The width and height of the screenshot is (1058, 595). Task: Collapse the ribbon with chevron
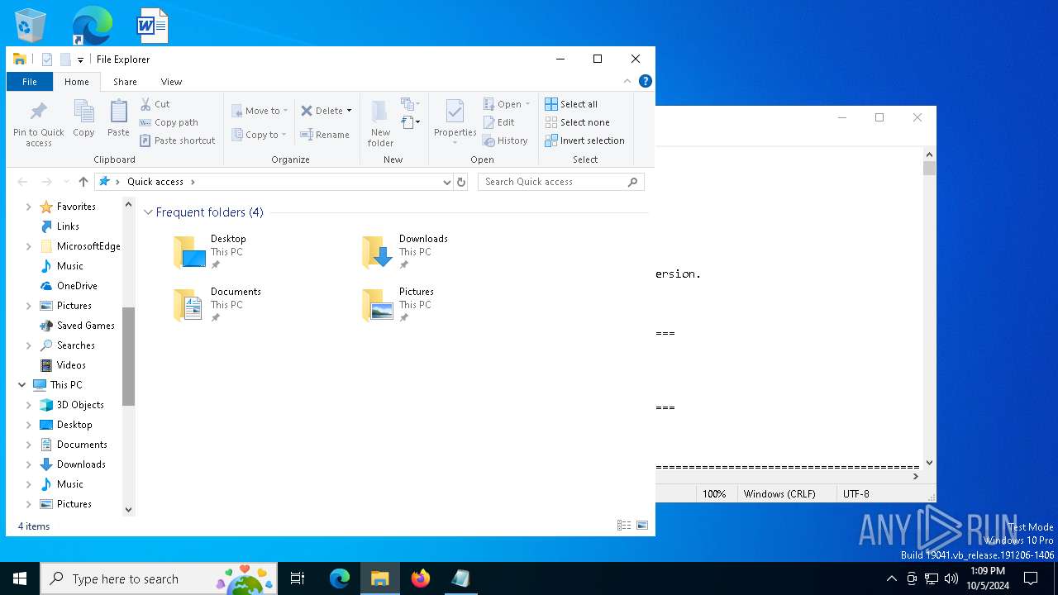click(x=627, y=81)
